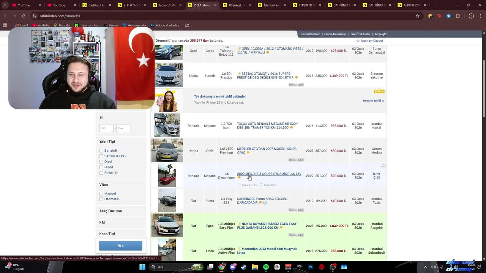Screen dimensions: 486x273
Task: Open the apps grid in bookmarks bar
Action: click(5, 25)
